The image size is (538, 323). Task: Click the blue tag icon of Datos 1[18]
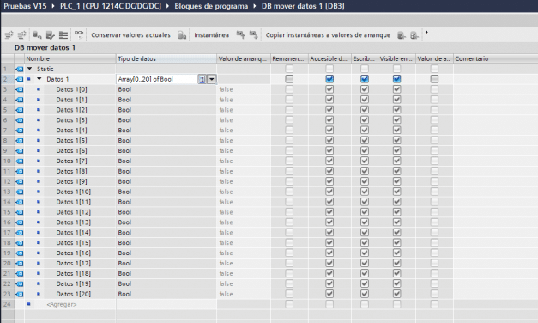pyautogui.click(x=20, y=273)
